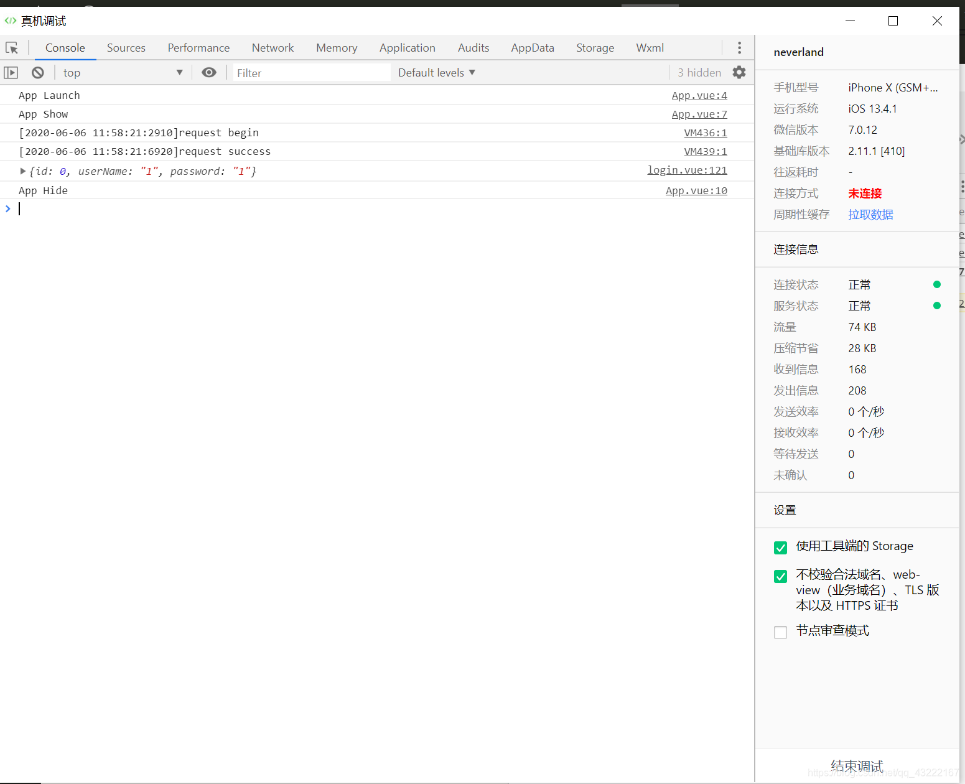Open the Default levels dropdown
The width and height of the screenshot is (965, 784).
pyautogui.click(x=437, y=73)
